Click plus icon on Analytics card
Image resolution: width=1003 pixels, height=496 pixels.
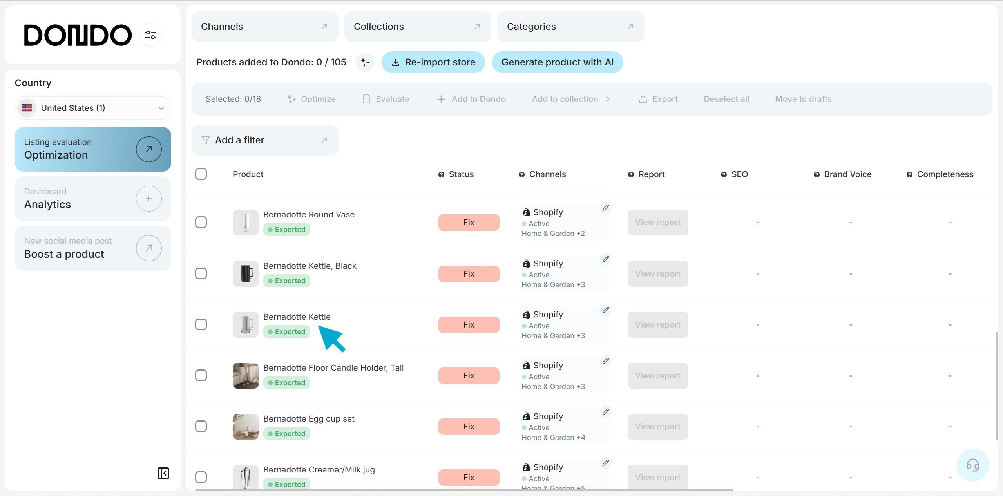(148, 199)
